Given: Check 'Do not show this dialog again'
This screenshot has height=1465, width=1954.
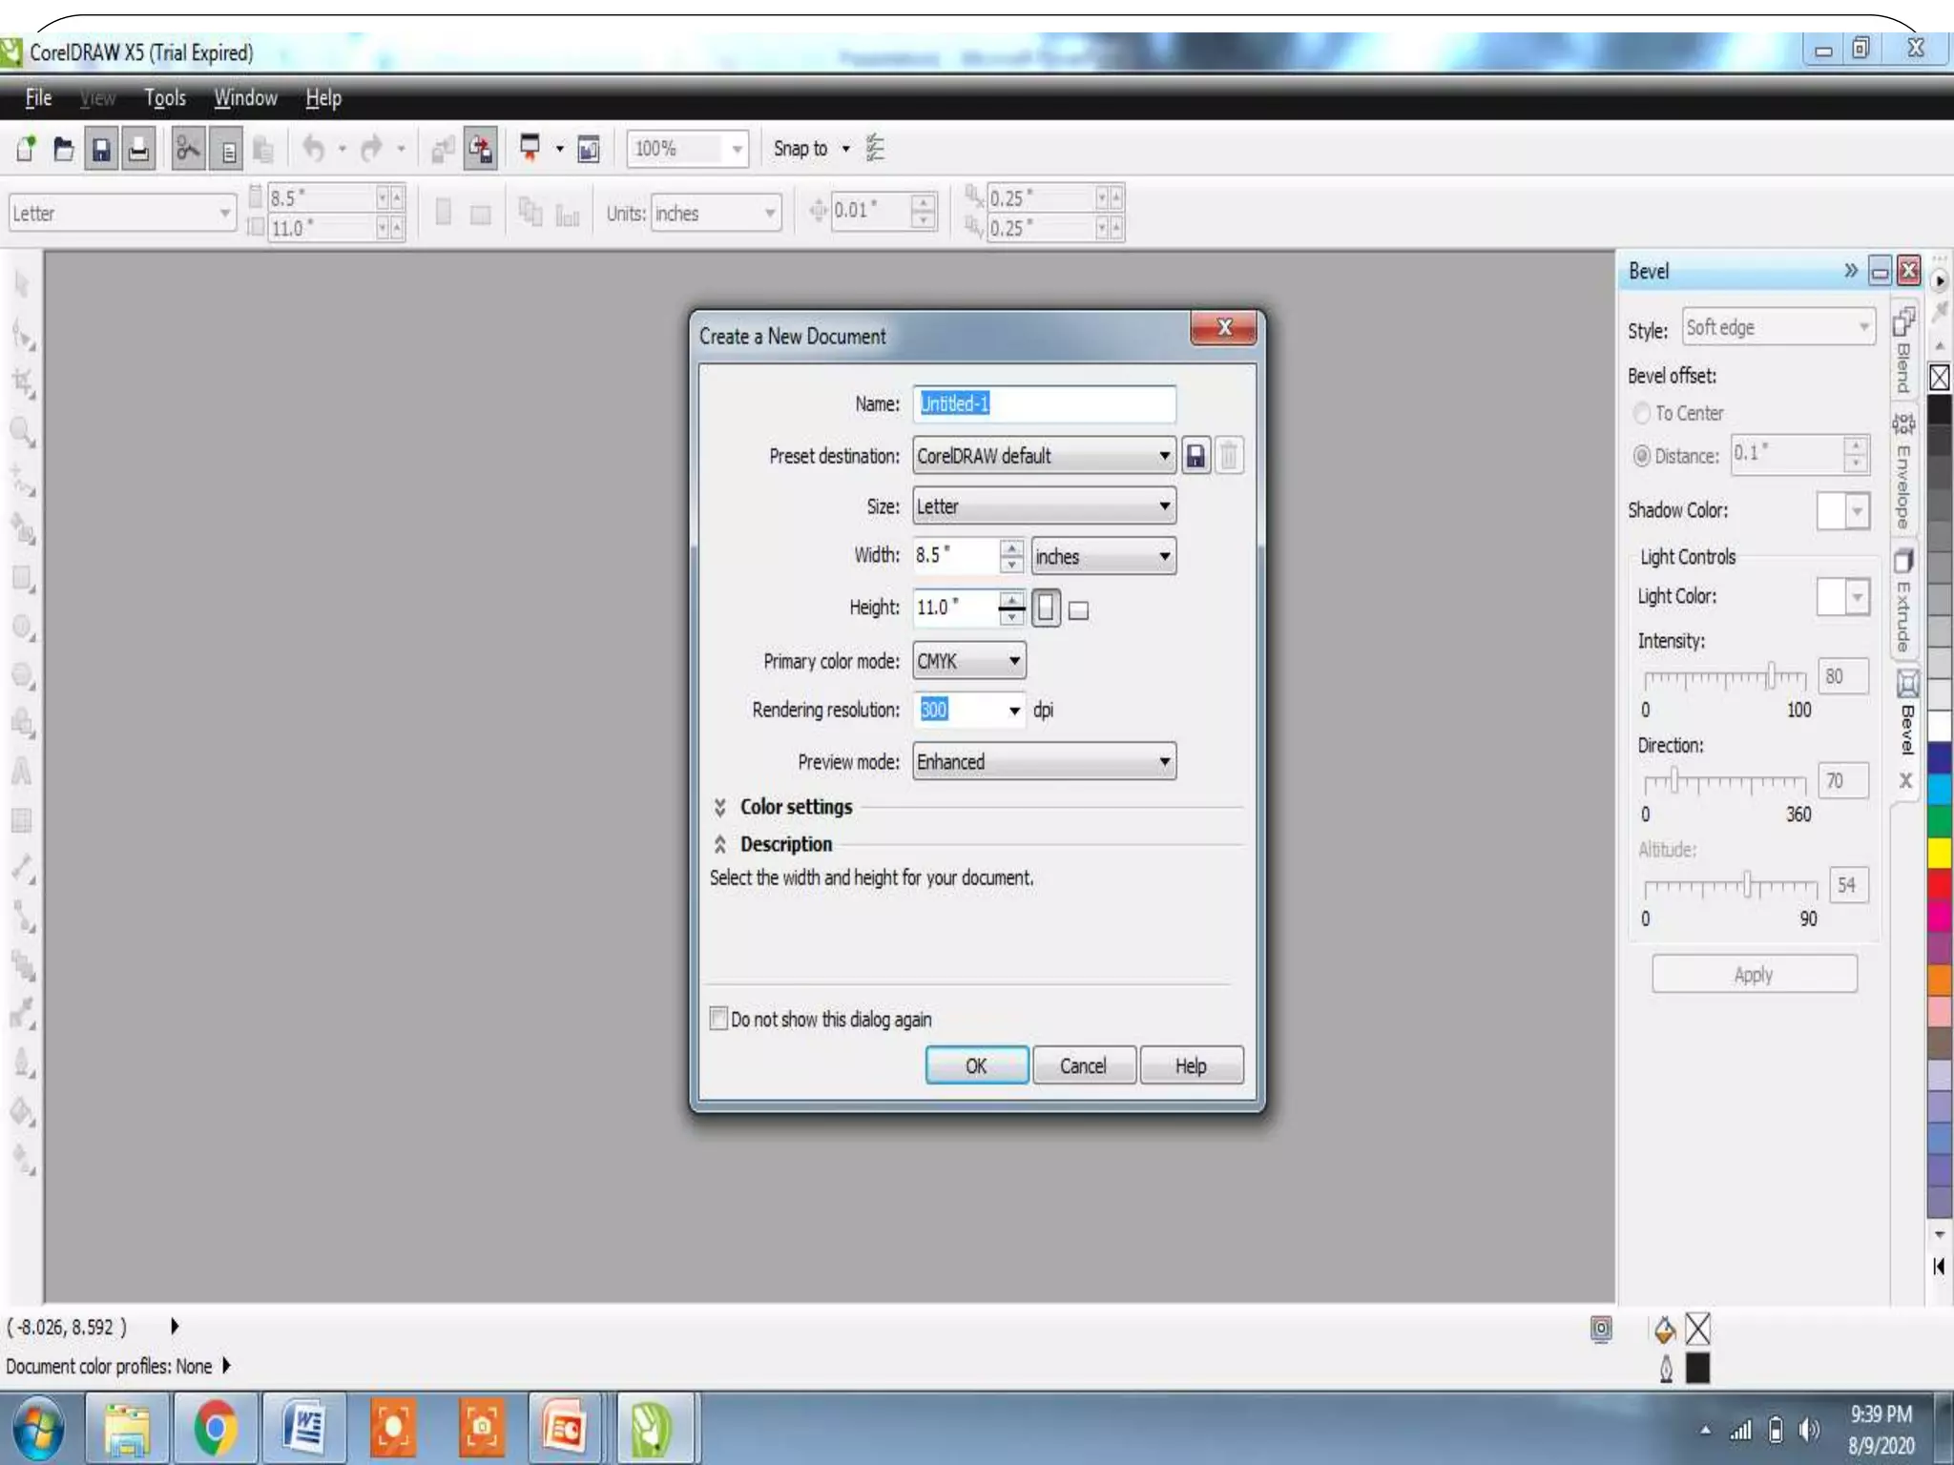Looking at the screenshot, I should pyautogui.click(x=718, y=1019).
